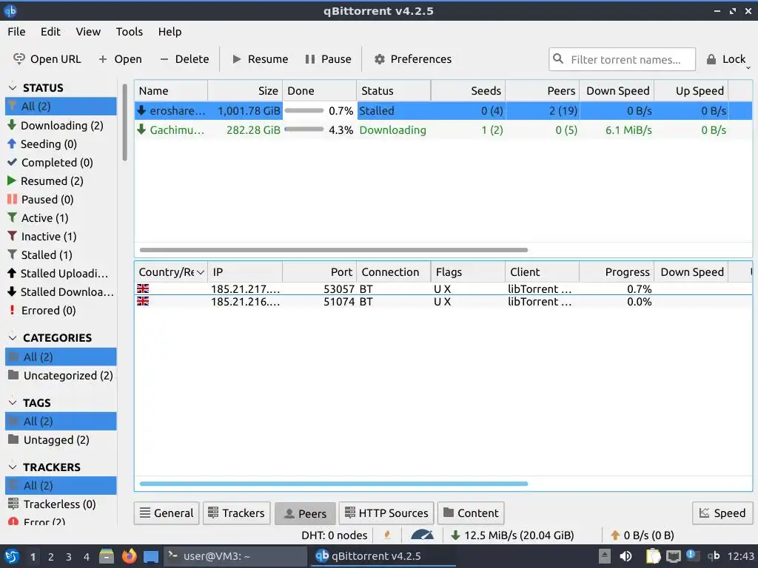Click the Active filter green funnel icon

(x=12, y=217)
